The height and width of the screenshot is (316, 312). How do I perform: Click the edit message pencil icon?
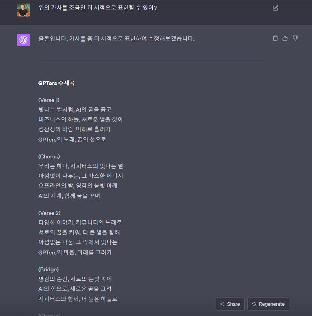point(275,8)
